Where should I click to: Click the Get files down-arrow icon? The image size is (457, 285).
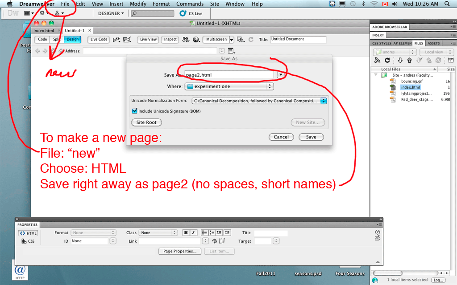click(400, 60)
